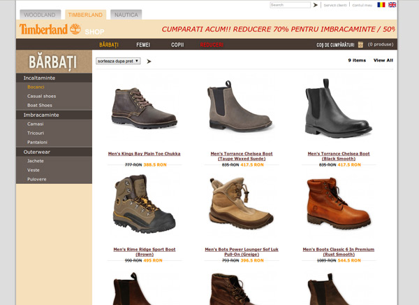Viewport: 419px width, 305px height.
Task: Open the Servicii clienti link
Action: (335, 5)
